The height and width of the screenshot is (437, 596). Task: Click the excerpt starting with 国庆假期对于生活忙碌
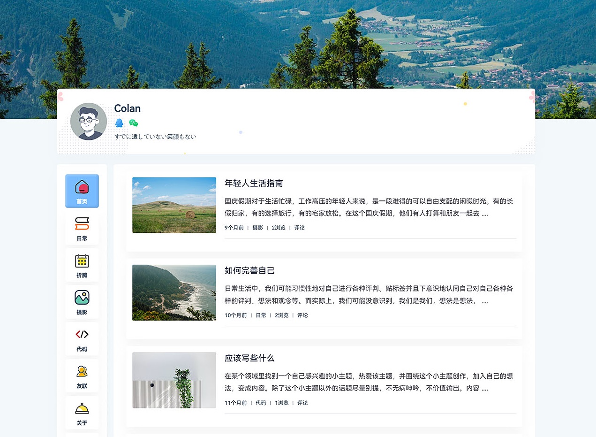(x=369, y=207)
